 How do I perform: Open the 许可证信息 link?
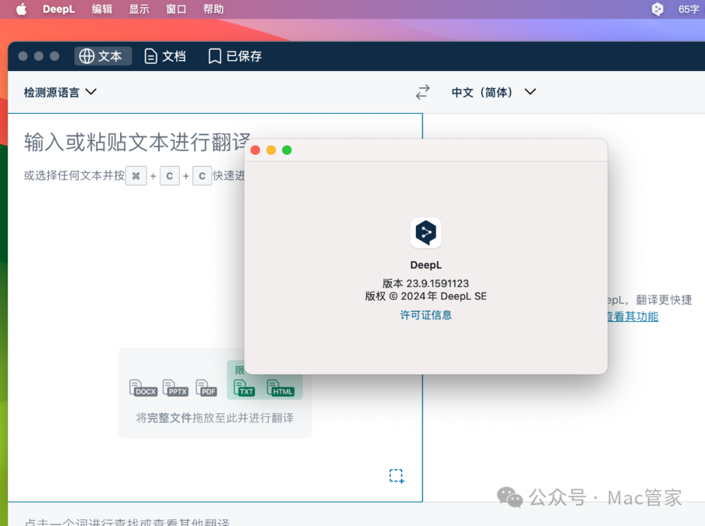click(426, 315)
